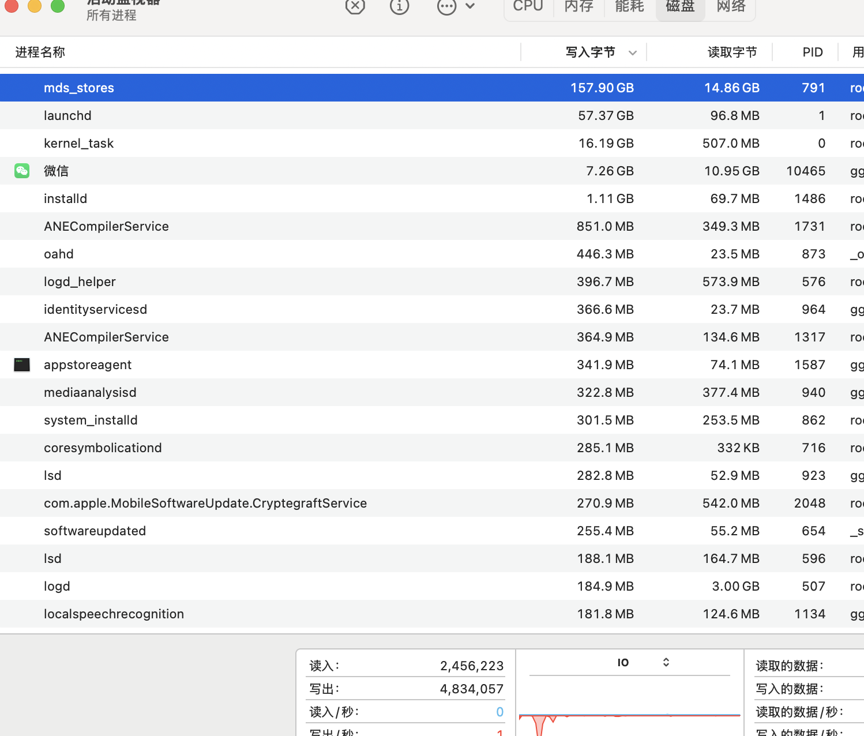Screen dimensions: 864x736
Task: Click the 507.0 MB read bytes cell
Action: [x=731, y=143]
